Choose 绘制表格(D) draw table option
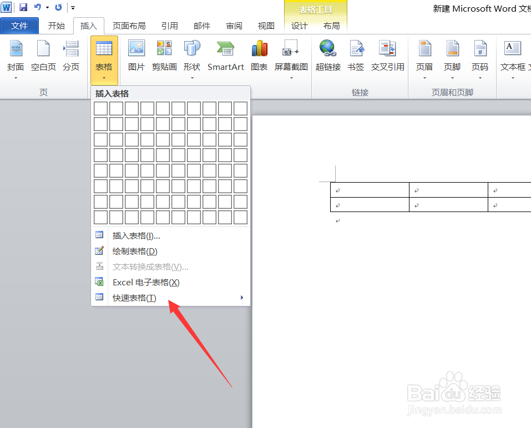Image resolution: width=531 pixels, height=428 pixels. pos(171,251)
